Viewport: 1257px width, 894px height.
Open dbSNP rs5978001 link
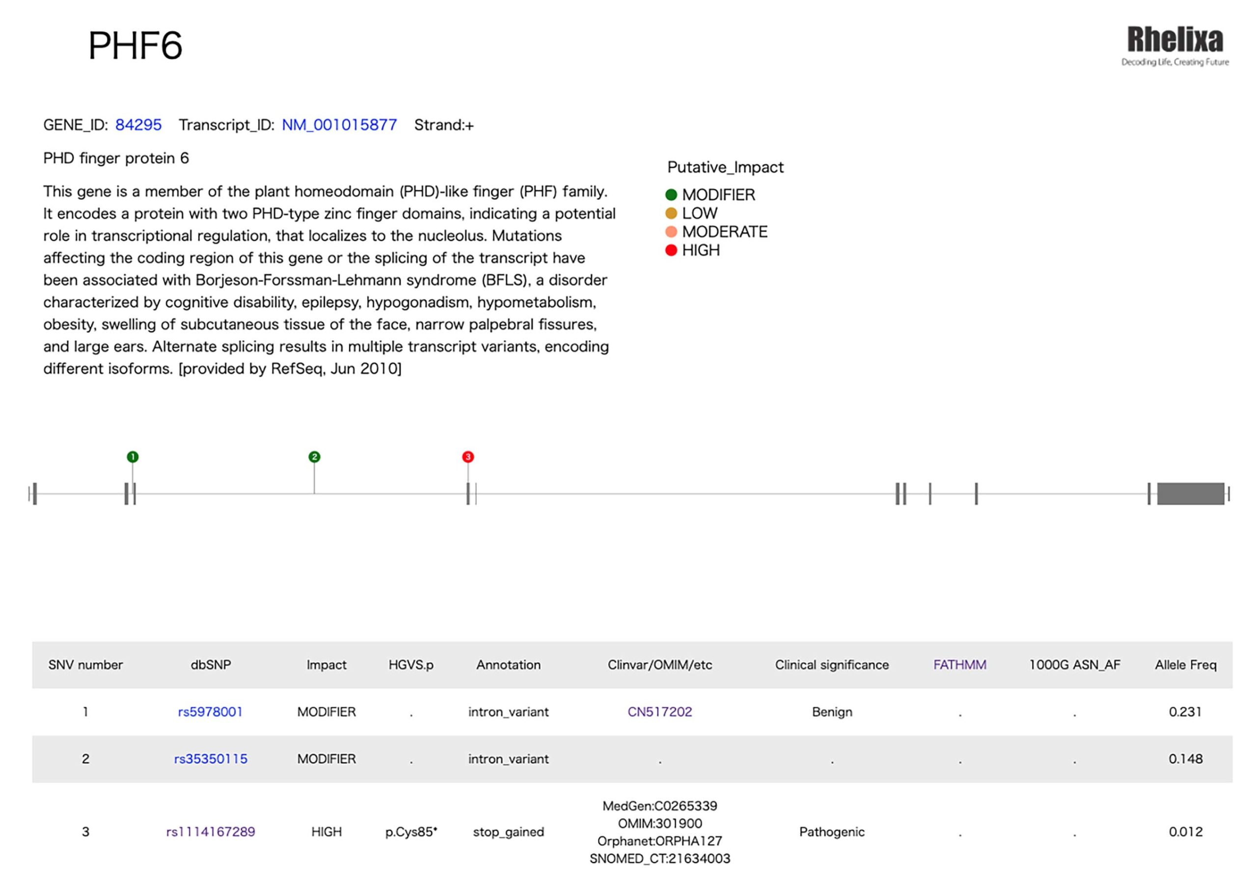(x=210, y=712)
